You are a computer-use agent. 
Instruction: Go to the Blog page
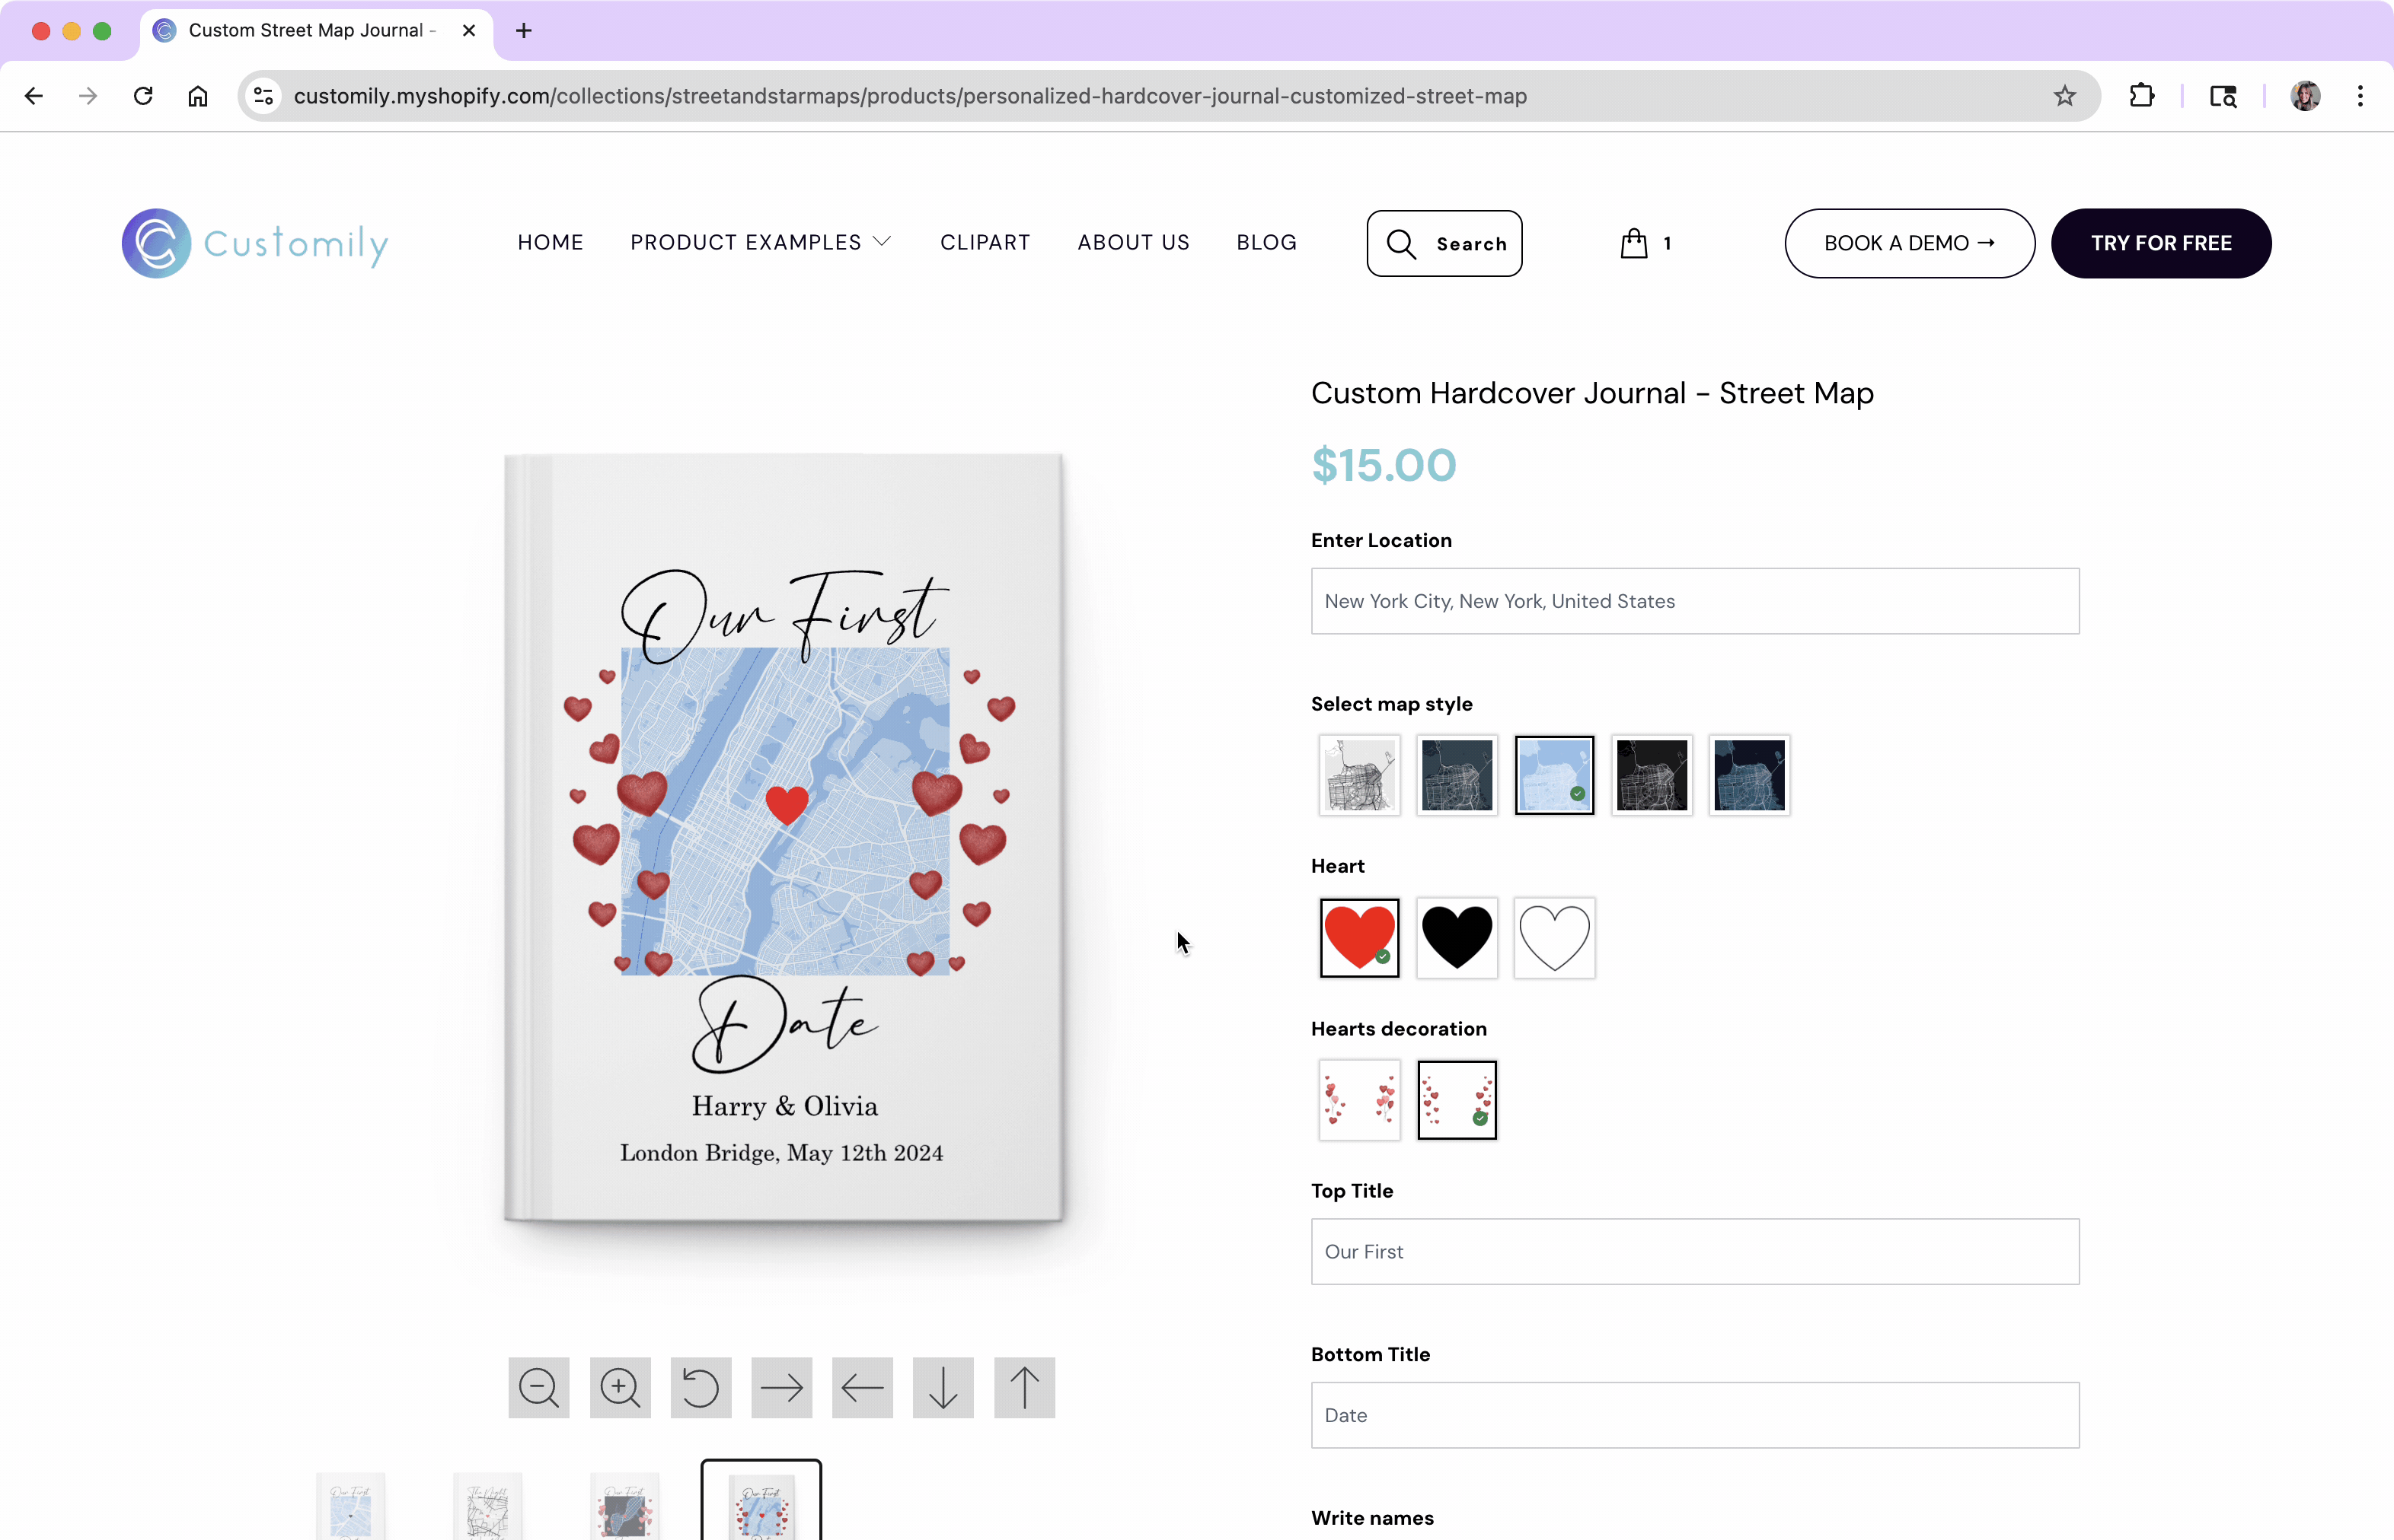coord(1266,243)
